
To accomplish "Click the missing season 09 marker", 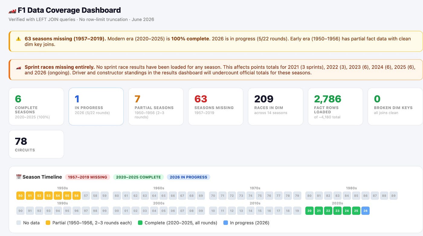I will [201, 211].
